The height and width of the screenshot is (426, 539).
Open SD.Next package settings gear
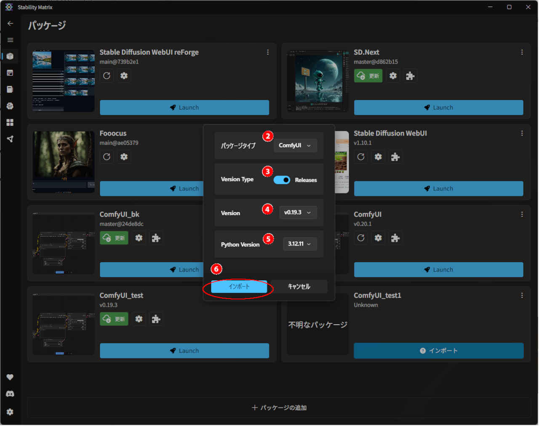(393, 76)
